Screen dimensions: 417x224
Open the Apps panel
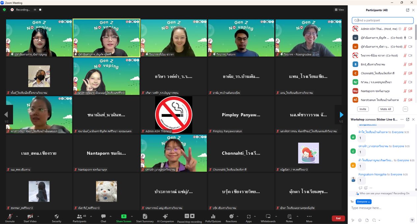pyautogui.click(x=249, y=218)
